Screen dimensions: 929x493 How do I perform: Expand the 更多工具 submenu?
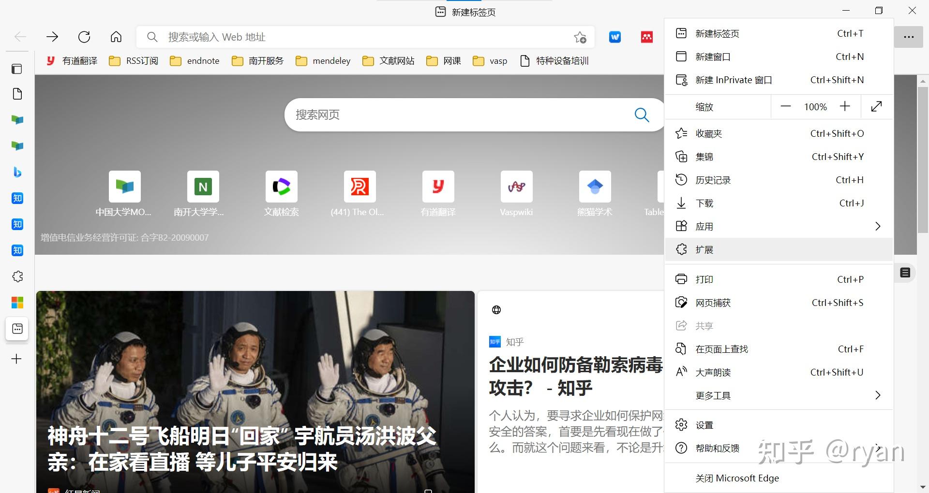point(877,395)
